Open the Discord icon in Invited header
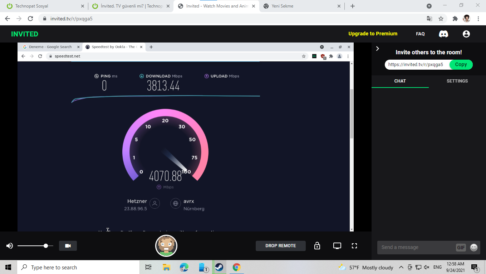Image resolution: width=486 pixels, height=274 pixels. [x=443, y=34]
